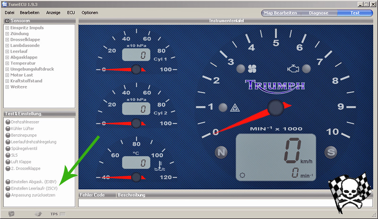The width and height of the screenshot is (378, 219).
Task: Toggle the Luft Klappe test
Action: coord(8,162)
